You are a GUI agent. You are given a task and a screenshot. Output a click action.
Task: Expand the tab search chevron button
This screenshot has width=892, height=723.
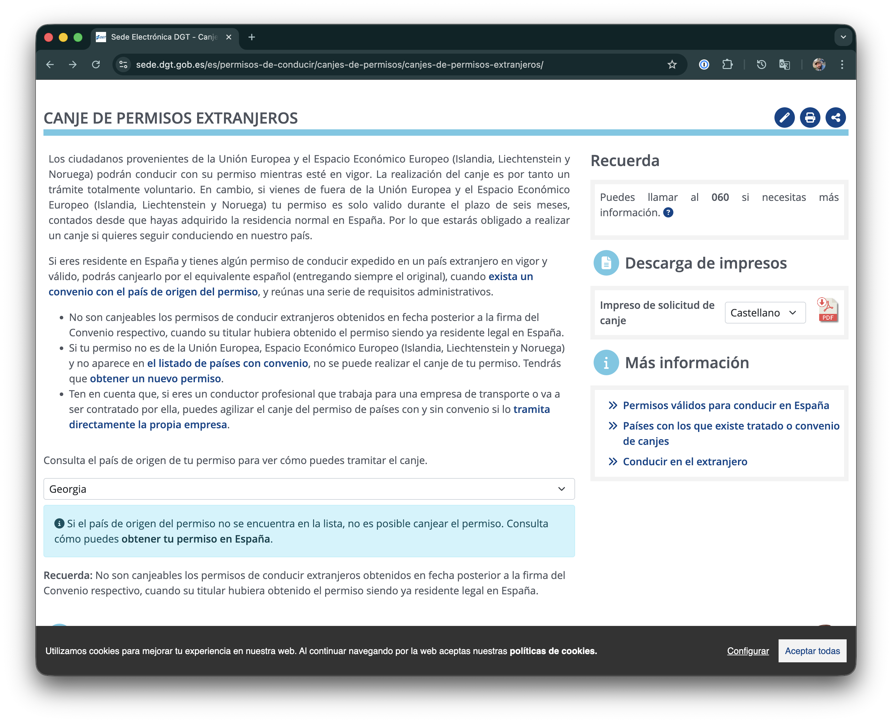coord(843,37)
